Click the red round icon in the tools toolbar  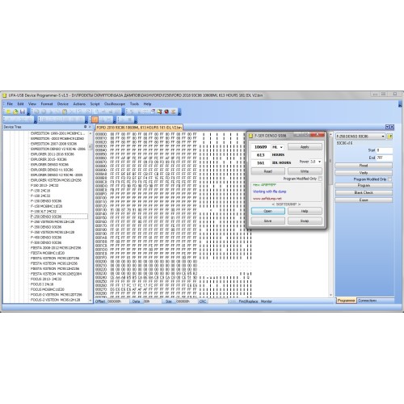pos(166,112)
